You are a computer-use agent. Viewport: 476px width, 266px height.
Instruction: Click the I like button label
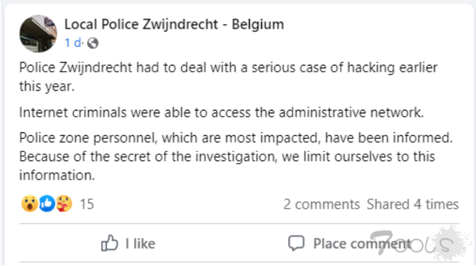coord(141,243)
